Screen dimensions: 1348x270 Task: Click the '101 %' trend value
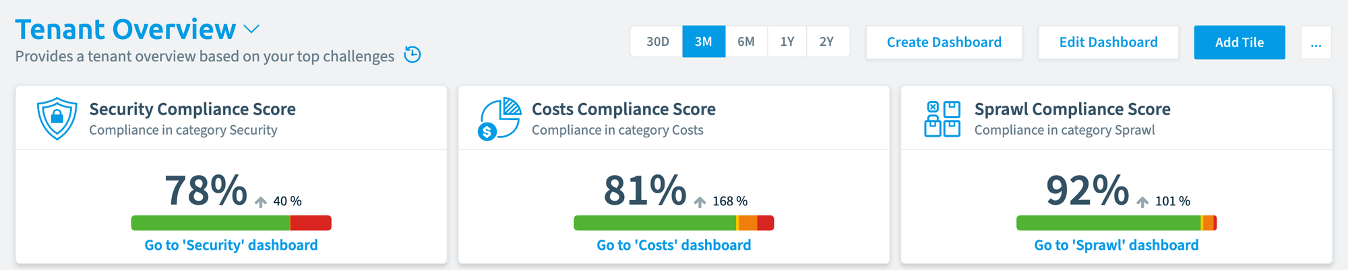coord(1173,201)
